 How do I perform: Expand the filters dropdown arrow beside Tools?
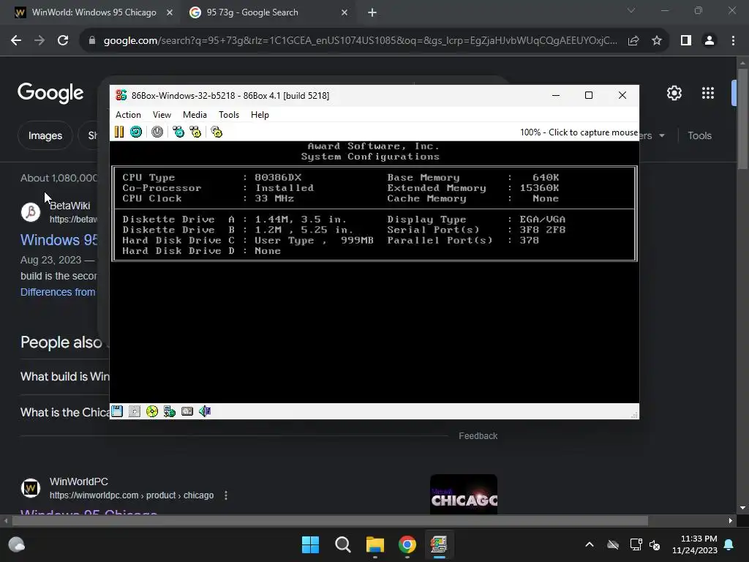[661, 135]
